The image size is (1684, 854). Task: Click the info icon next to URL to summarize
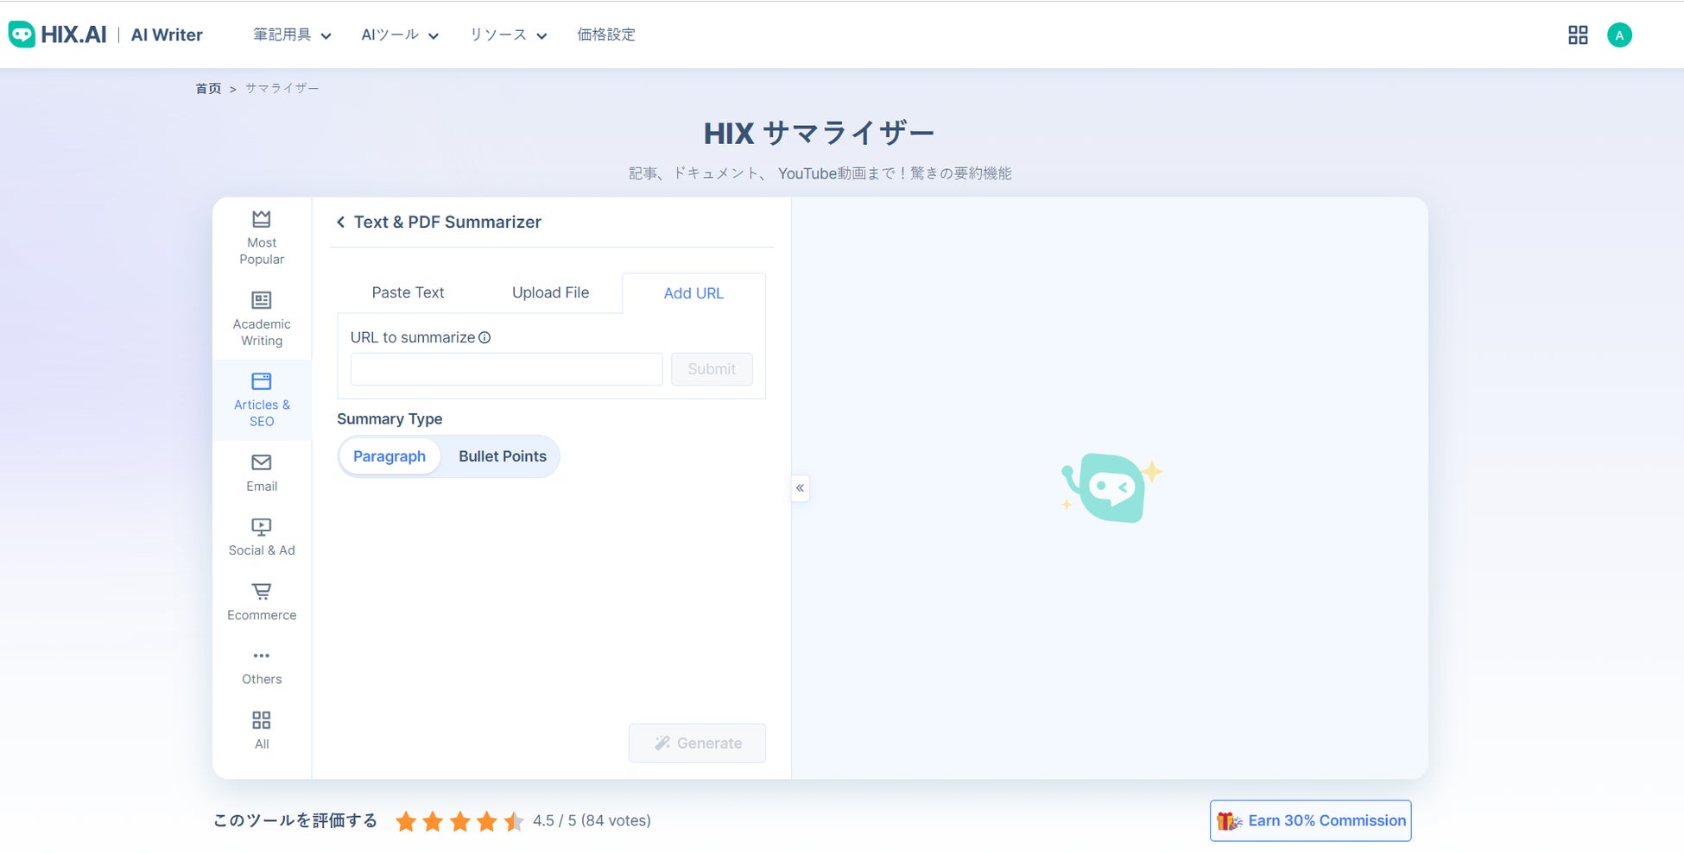click(484, 337)
